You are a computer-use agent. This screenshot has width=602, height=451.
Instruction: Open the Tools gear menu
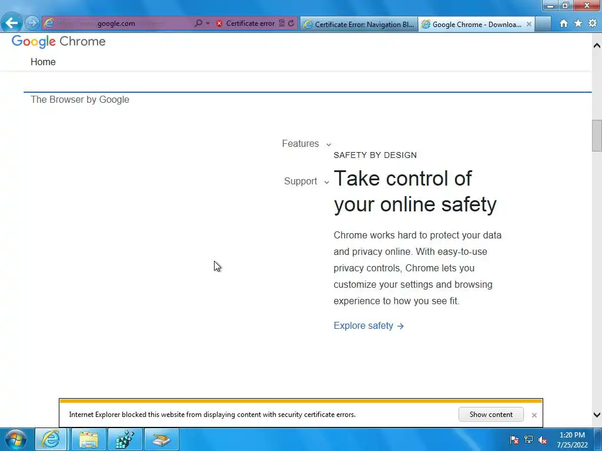593,23
